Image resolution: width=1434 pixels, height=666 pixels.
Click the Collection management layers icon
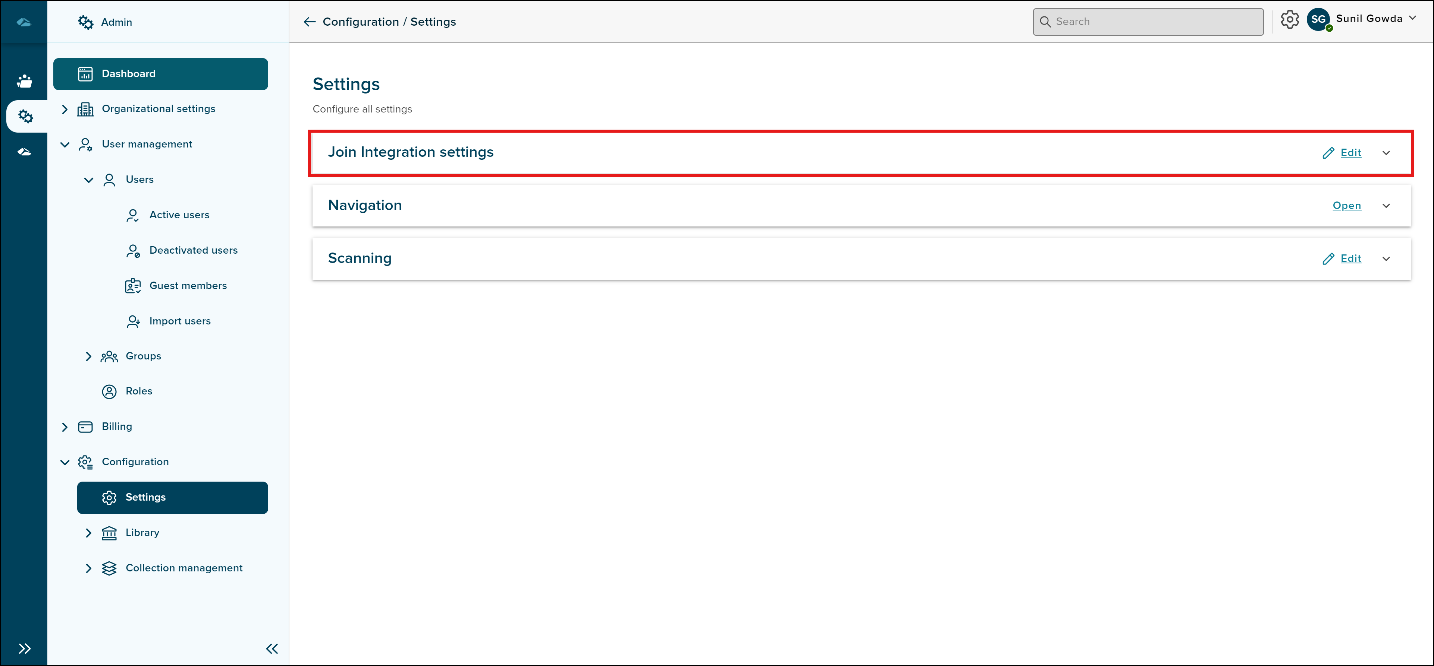coord(109,568)
